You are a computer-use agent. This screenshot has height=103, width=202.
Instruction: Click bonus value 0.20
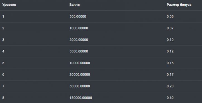[170, 86]
